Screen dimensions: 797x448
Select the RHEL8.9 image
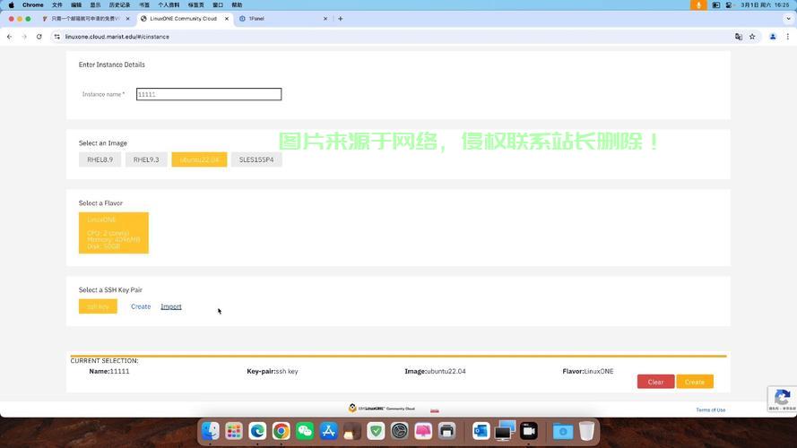coord(100,159)
